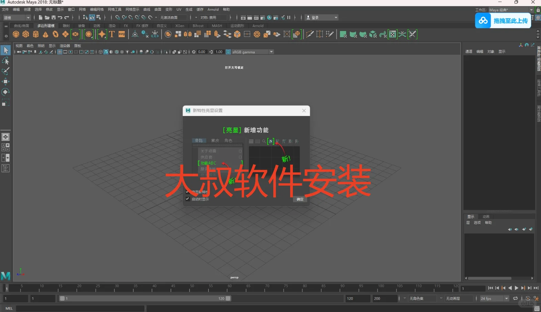This screenshot has height=312, width=541.
Task: Select the Move tool in the toolbox
Action: click(6, 82)
